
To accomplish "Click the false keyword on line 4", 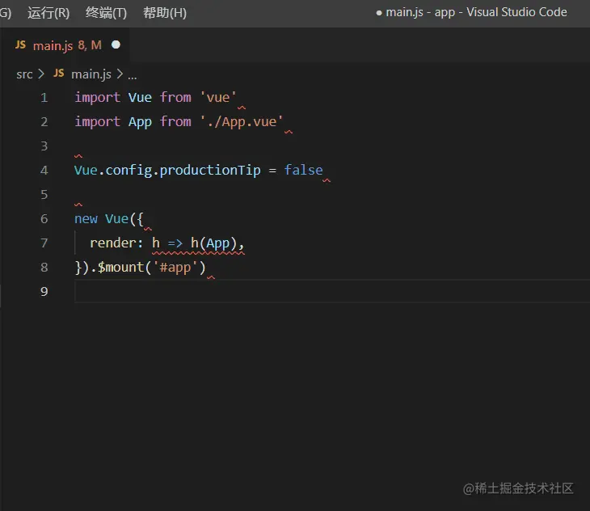I will click(x=303, y=170).
